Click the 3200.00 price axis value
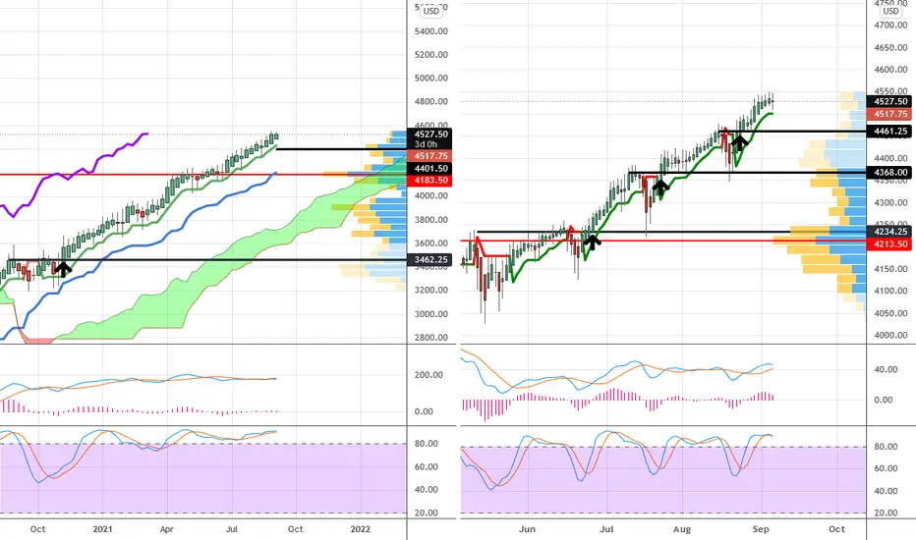The width and height of the screenshot is (916, 540). pyautogui.click(x=431, y=290)
